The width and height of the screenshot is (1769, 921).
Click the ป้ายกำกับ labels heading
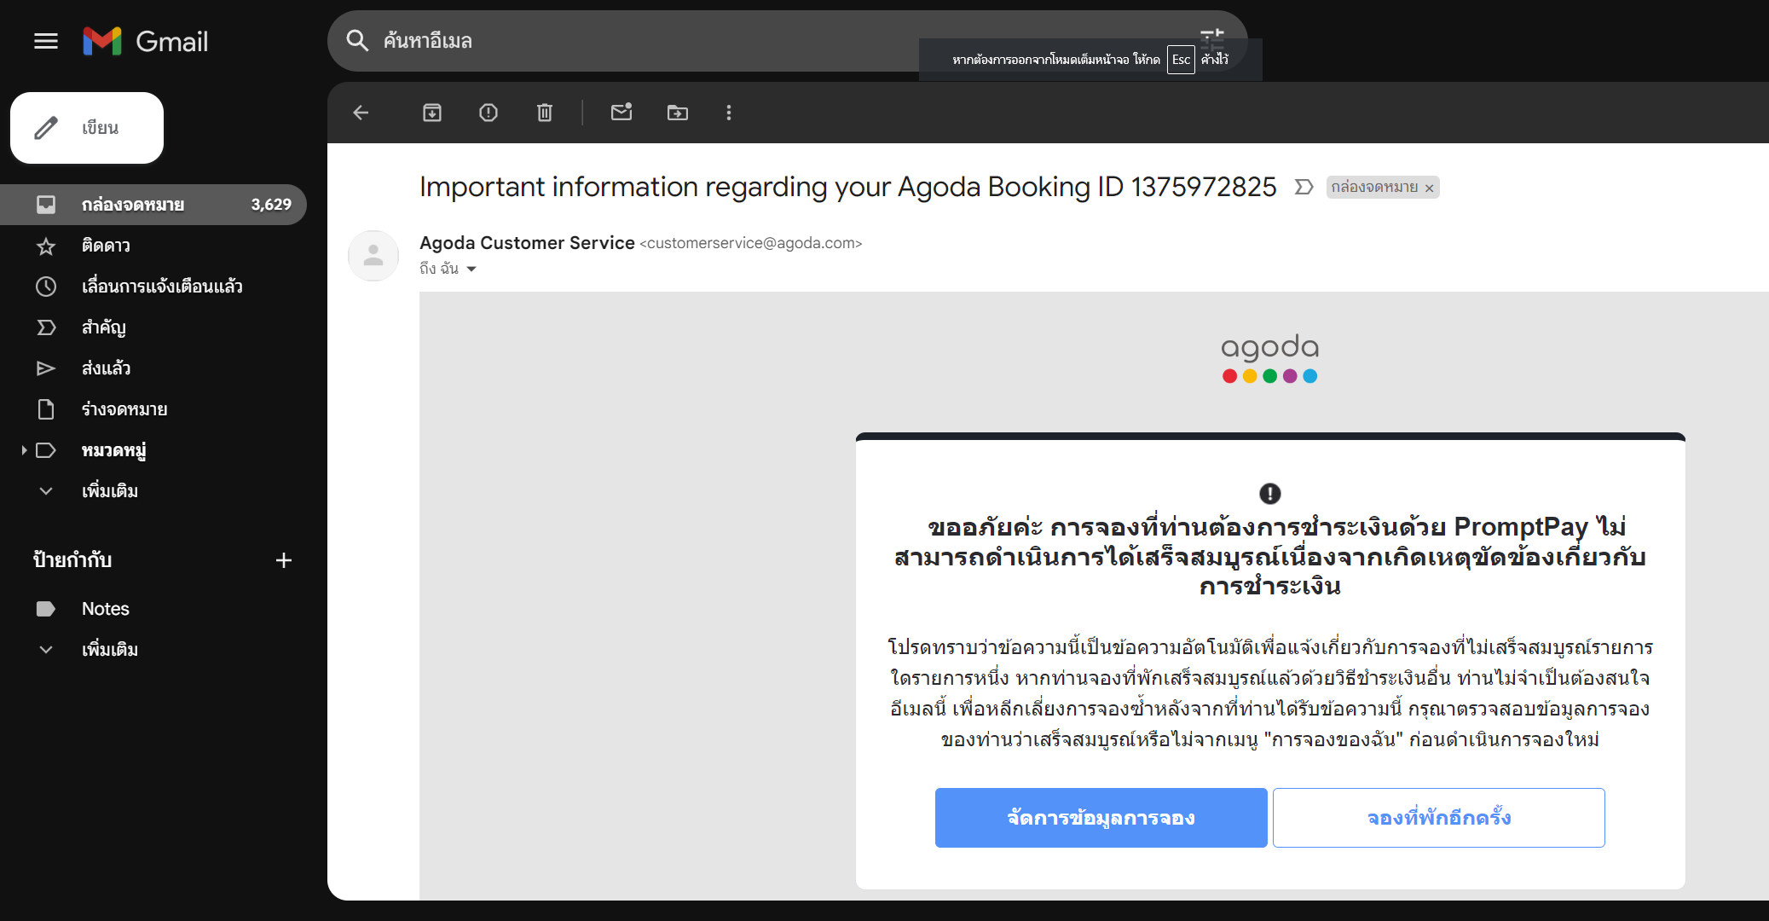(72, 560)
